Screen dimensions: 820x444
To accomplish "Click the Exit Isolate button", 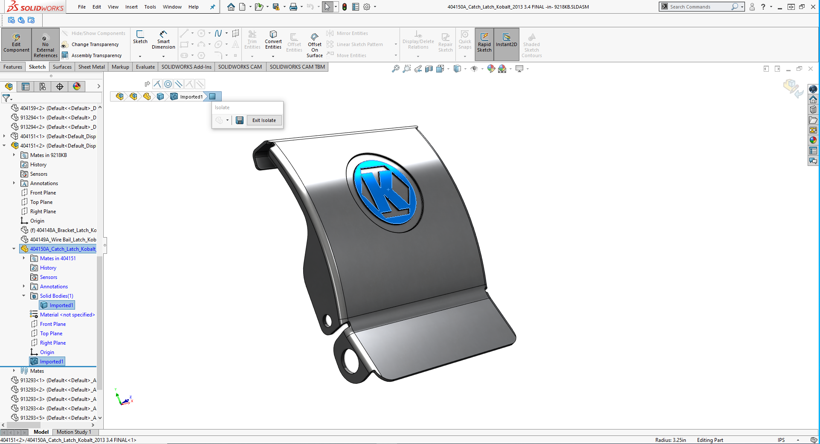I will point(264,120).
